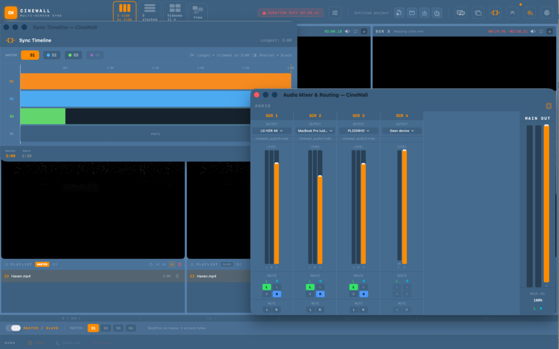Click orange icon at Audio Mixer top right
The height and width of the screenshot is (349, 559).
(x=549, y=106)
